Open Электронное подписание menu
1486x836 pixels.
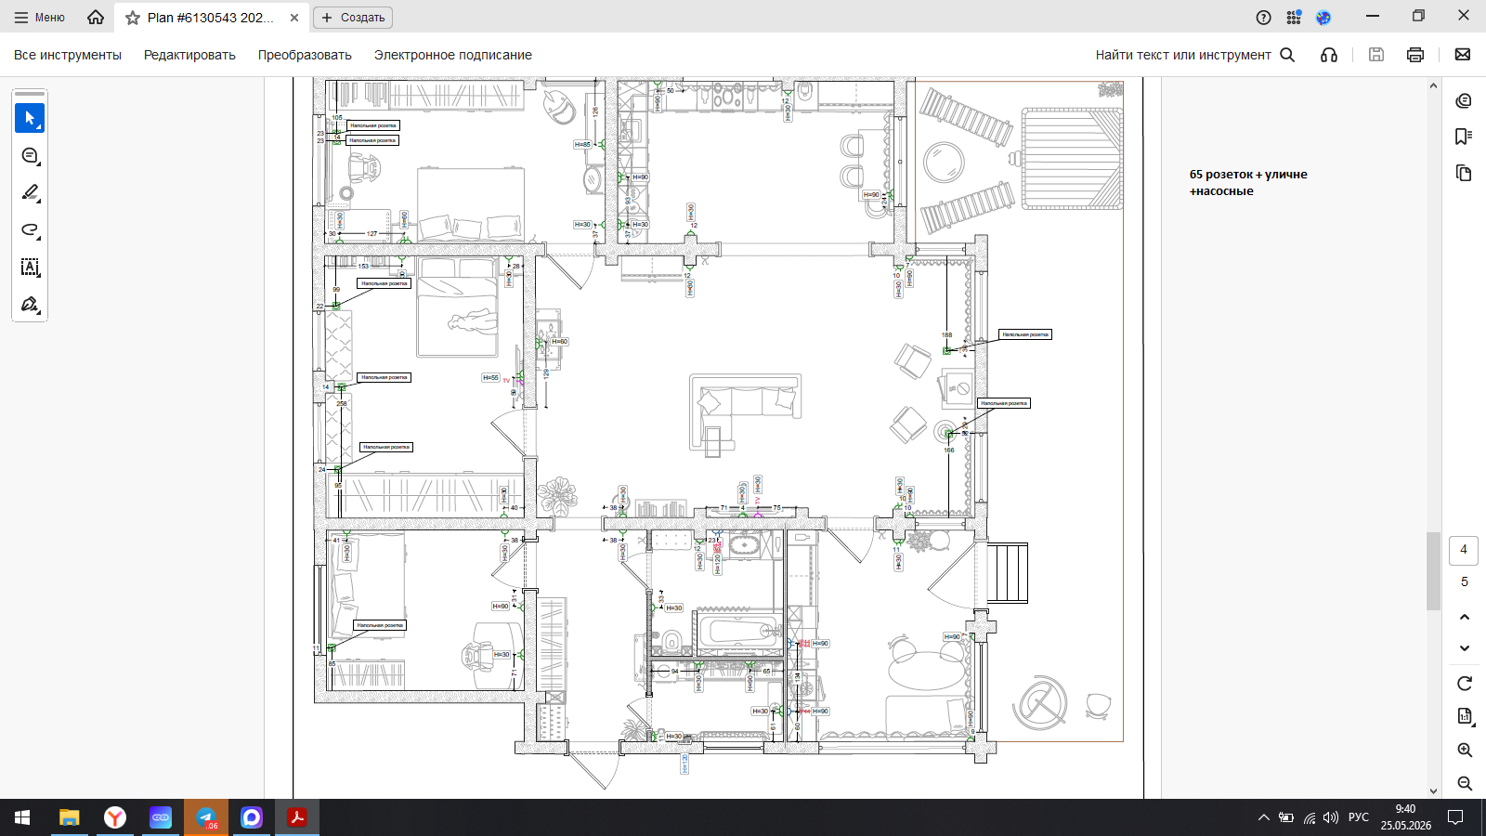click(453, 55)
